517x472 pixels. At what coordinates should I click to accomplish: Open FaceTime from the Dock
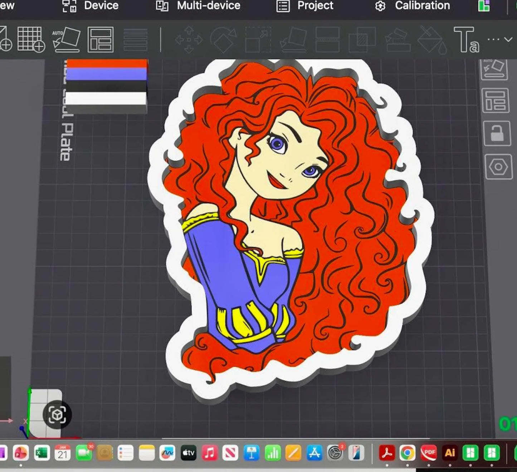tap(84, 453)
